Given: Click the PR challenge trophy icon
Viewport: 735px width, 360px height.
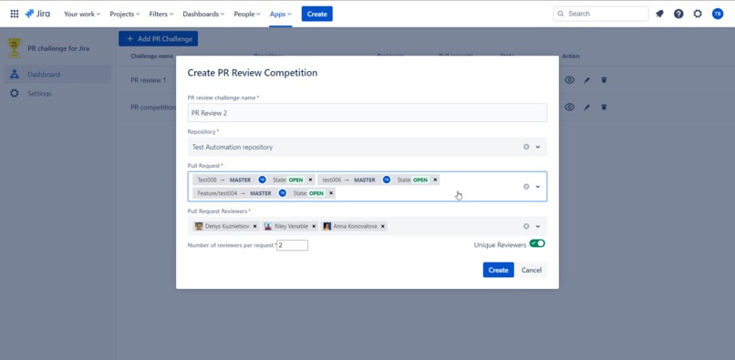Looking at the screenshot, I should coord(14,48).
